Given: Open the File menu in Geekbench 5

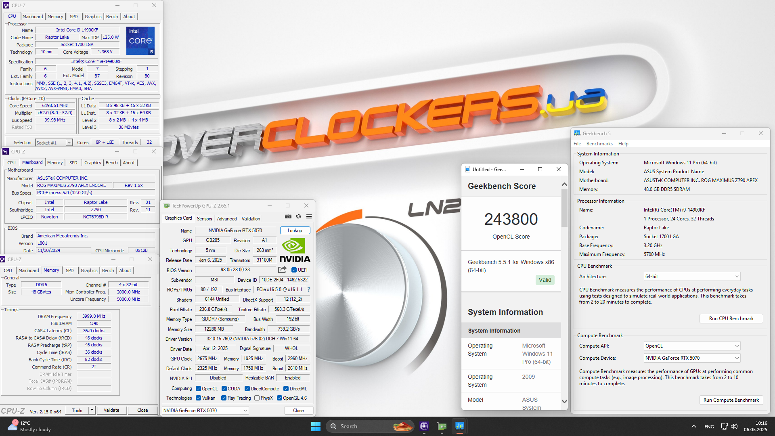Looking at the screenshot, I should (x=577, y=144).
